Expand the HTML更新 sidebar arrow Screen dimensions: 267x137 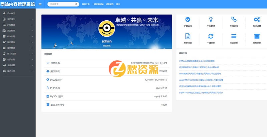[x=32, y=54]
